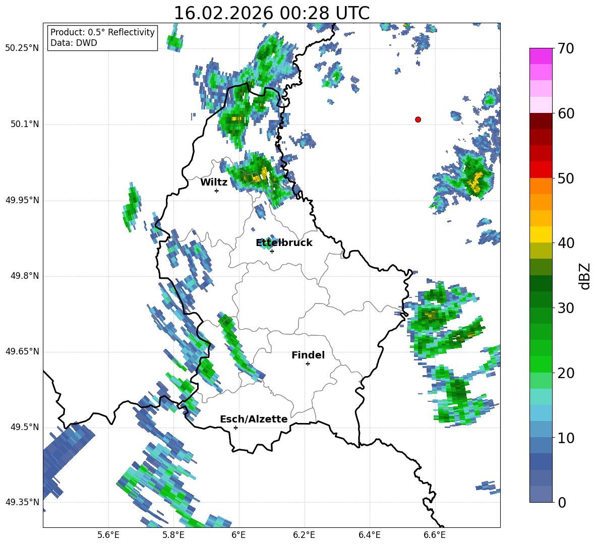This screenshot has width=597, height=545.
Task: Select the Ettelbruck map label
Action: click(284, 243)
